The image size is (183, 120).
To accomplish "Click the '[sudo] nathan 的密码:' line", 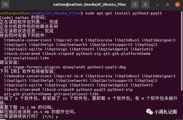I will pos(23,18).
